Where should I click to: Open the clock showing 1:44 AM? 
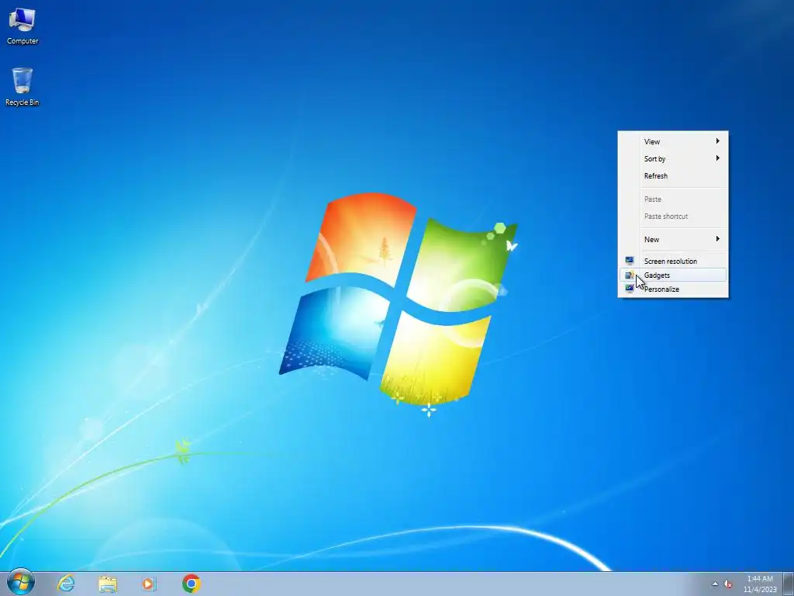tap(760, 584)
